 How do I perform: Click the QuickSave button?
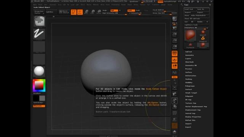coord(134,2)
